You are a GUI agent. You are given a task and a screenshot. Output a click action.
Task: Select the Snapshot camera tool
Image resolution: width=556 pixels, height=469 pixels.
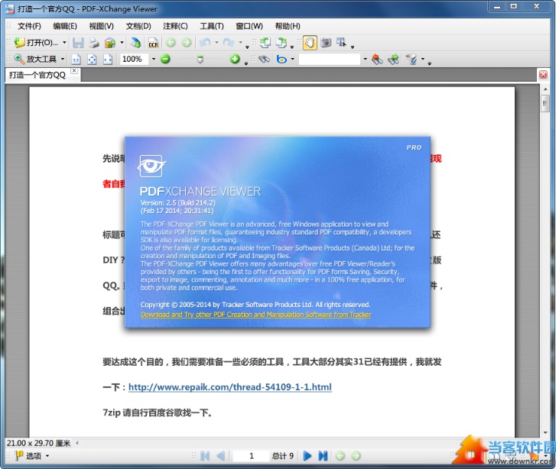[326, 43]
